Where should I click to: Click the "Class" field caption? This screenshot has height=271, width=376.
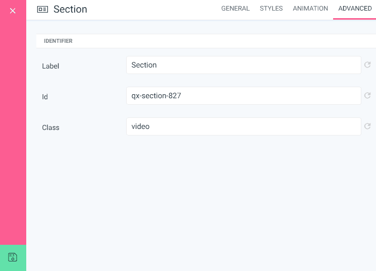tap(50, 127)
